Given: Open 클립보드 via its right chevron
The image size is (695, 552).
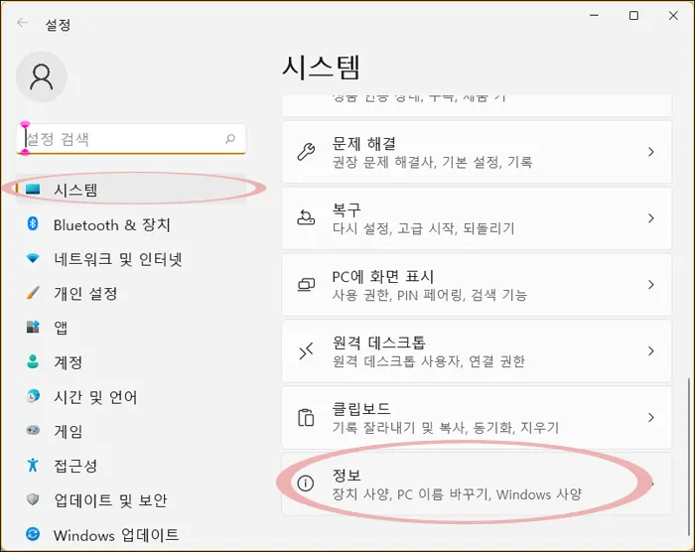Looking at the screenshot, I should pyautogui.click(x=650, y=417).
